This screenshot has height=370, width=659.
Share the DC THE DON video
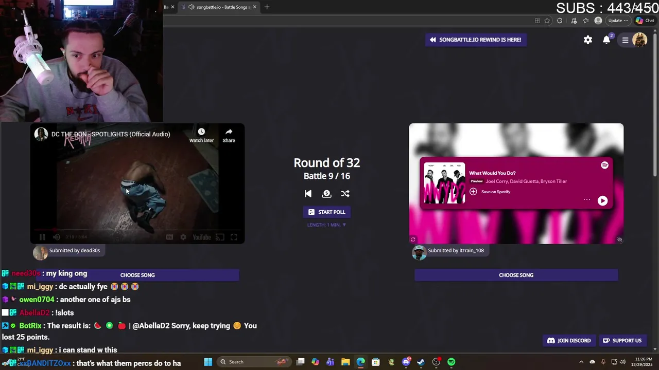coord(229,135)
